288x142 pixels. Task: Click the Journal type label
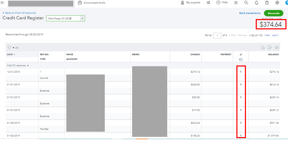(x=44, y=78)
